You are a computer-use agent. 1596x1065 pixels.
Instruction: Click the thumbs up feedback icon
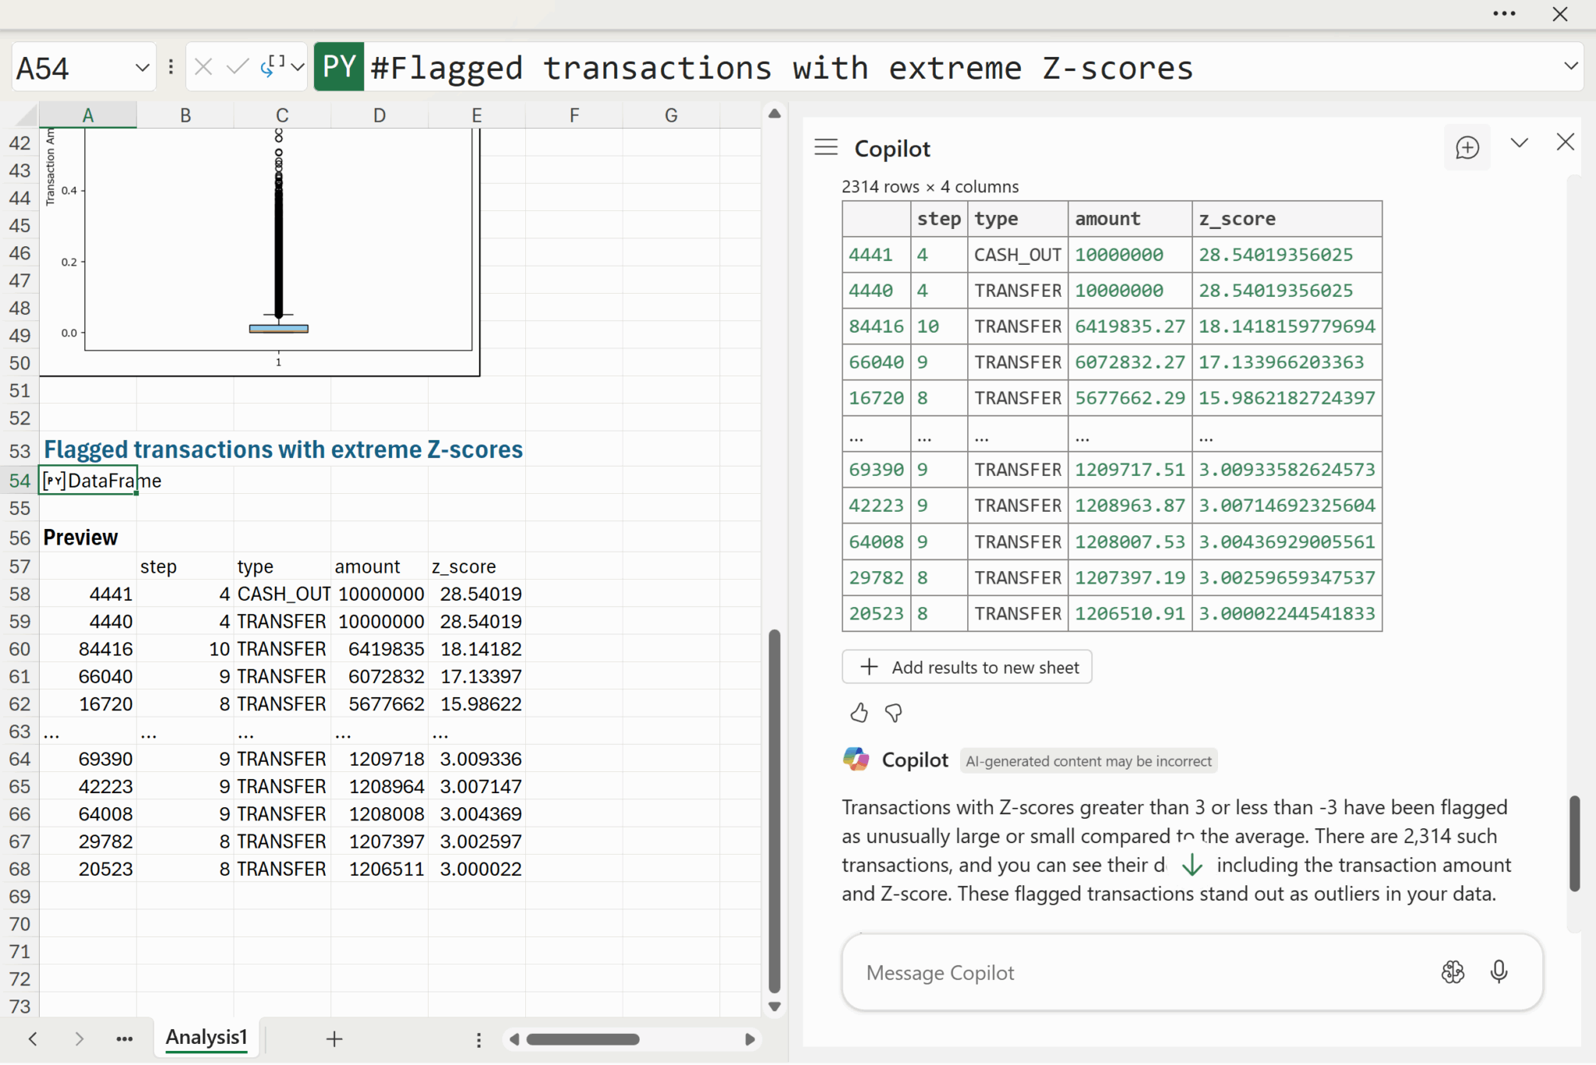[858, 713]
